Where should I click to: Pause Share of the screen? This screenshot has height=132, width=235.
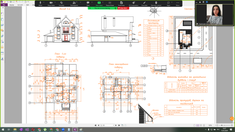tap(110, 3)
